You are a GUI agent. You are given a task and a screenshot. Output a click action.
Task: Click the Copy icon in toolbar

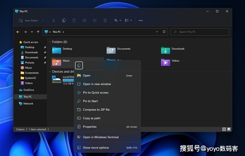(64, 20)
